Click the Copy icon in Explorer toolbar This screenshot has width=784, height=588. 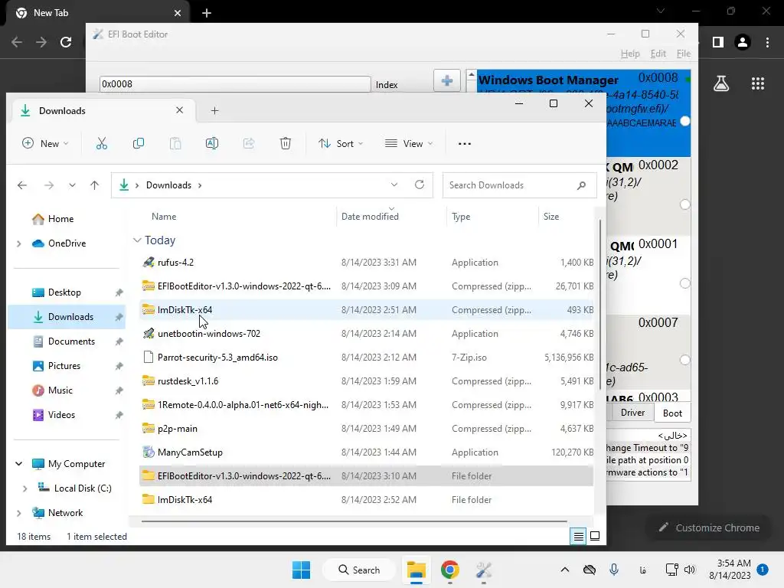(139, 143)
